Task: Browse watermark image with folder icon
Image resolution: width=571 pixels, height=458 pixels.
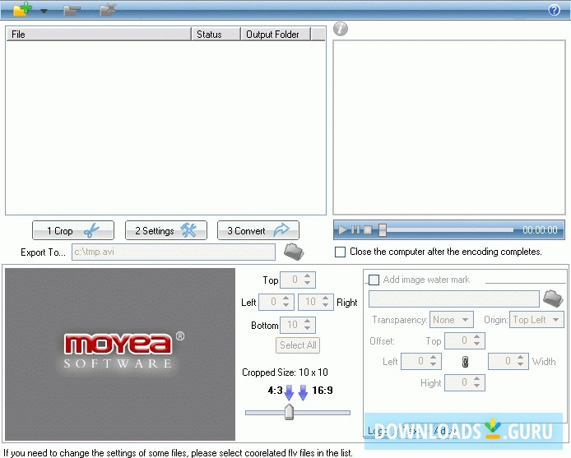Action: 553,298
